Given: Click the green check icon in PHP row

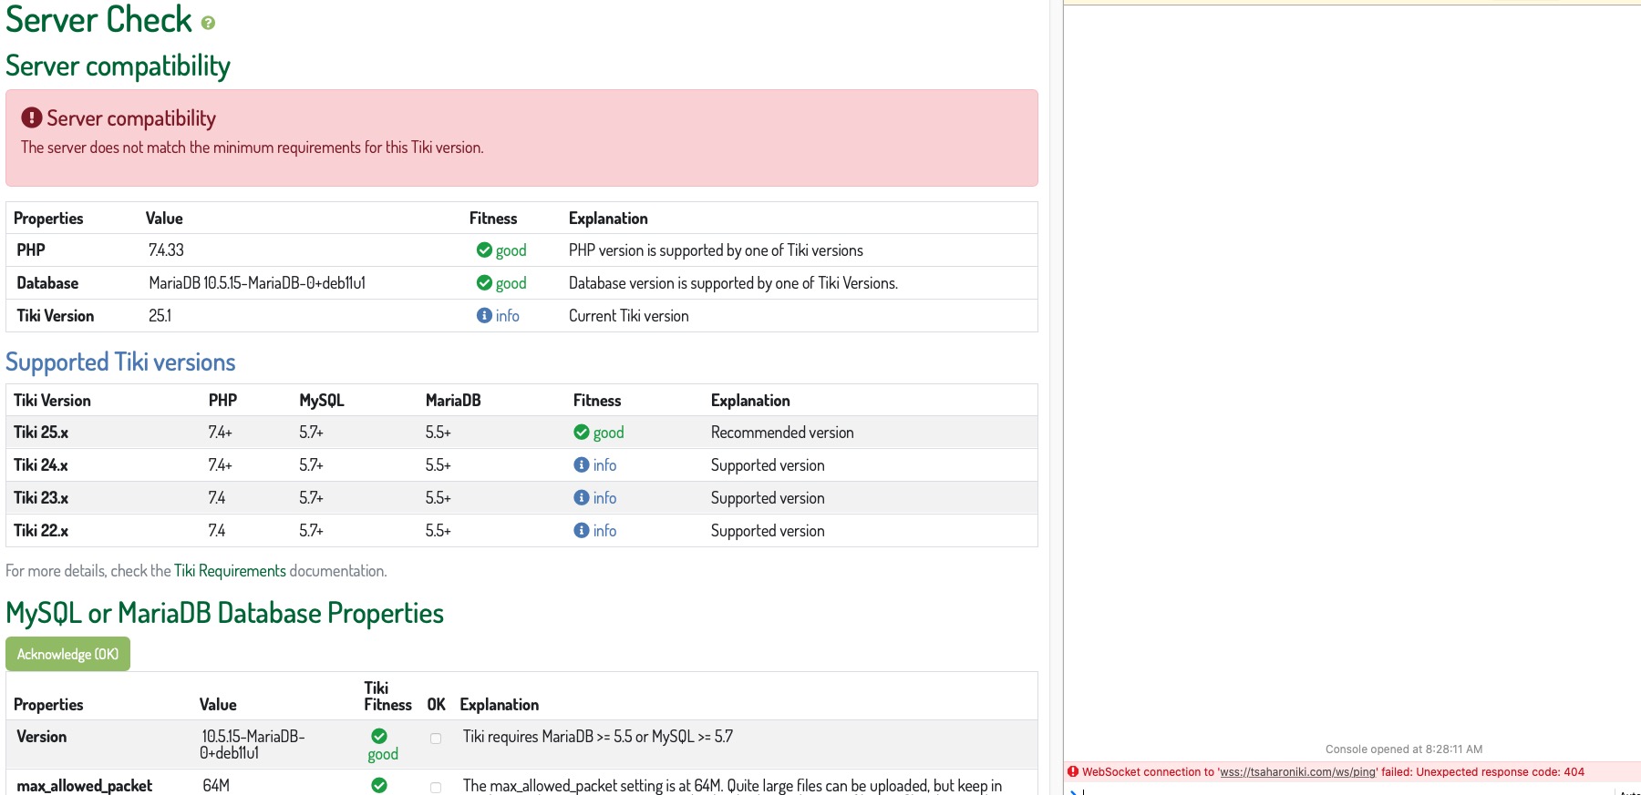Looking at the screenshot, I should (x=484, y=250).
